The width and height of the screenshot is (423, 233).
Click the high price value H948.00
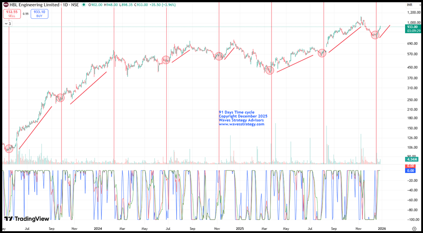coord(112,5)
